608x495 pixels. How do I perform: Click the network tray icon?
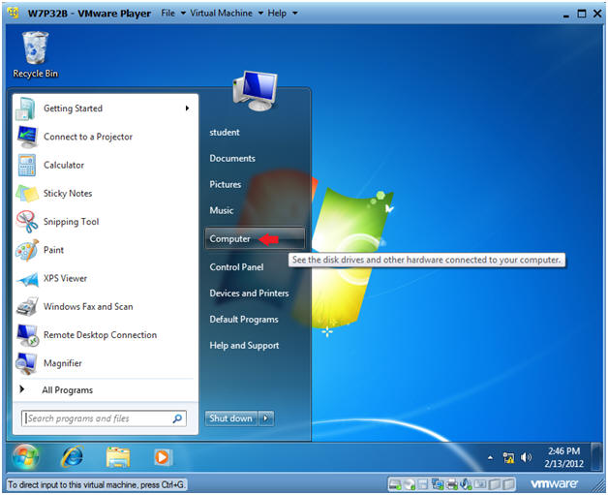point(508,458)
